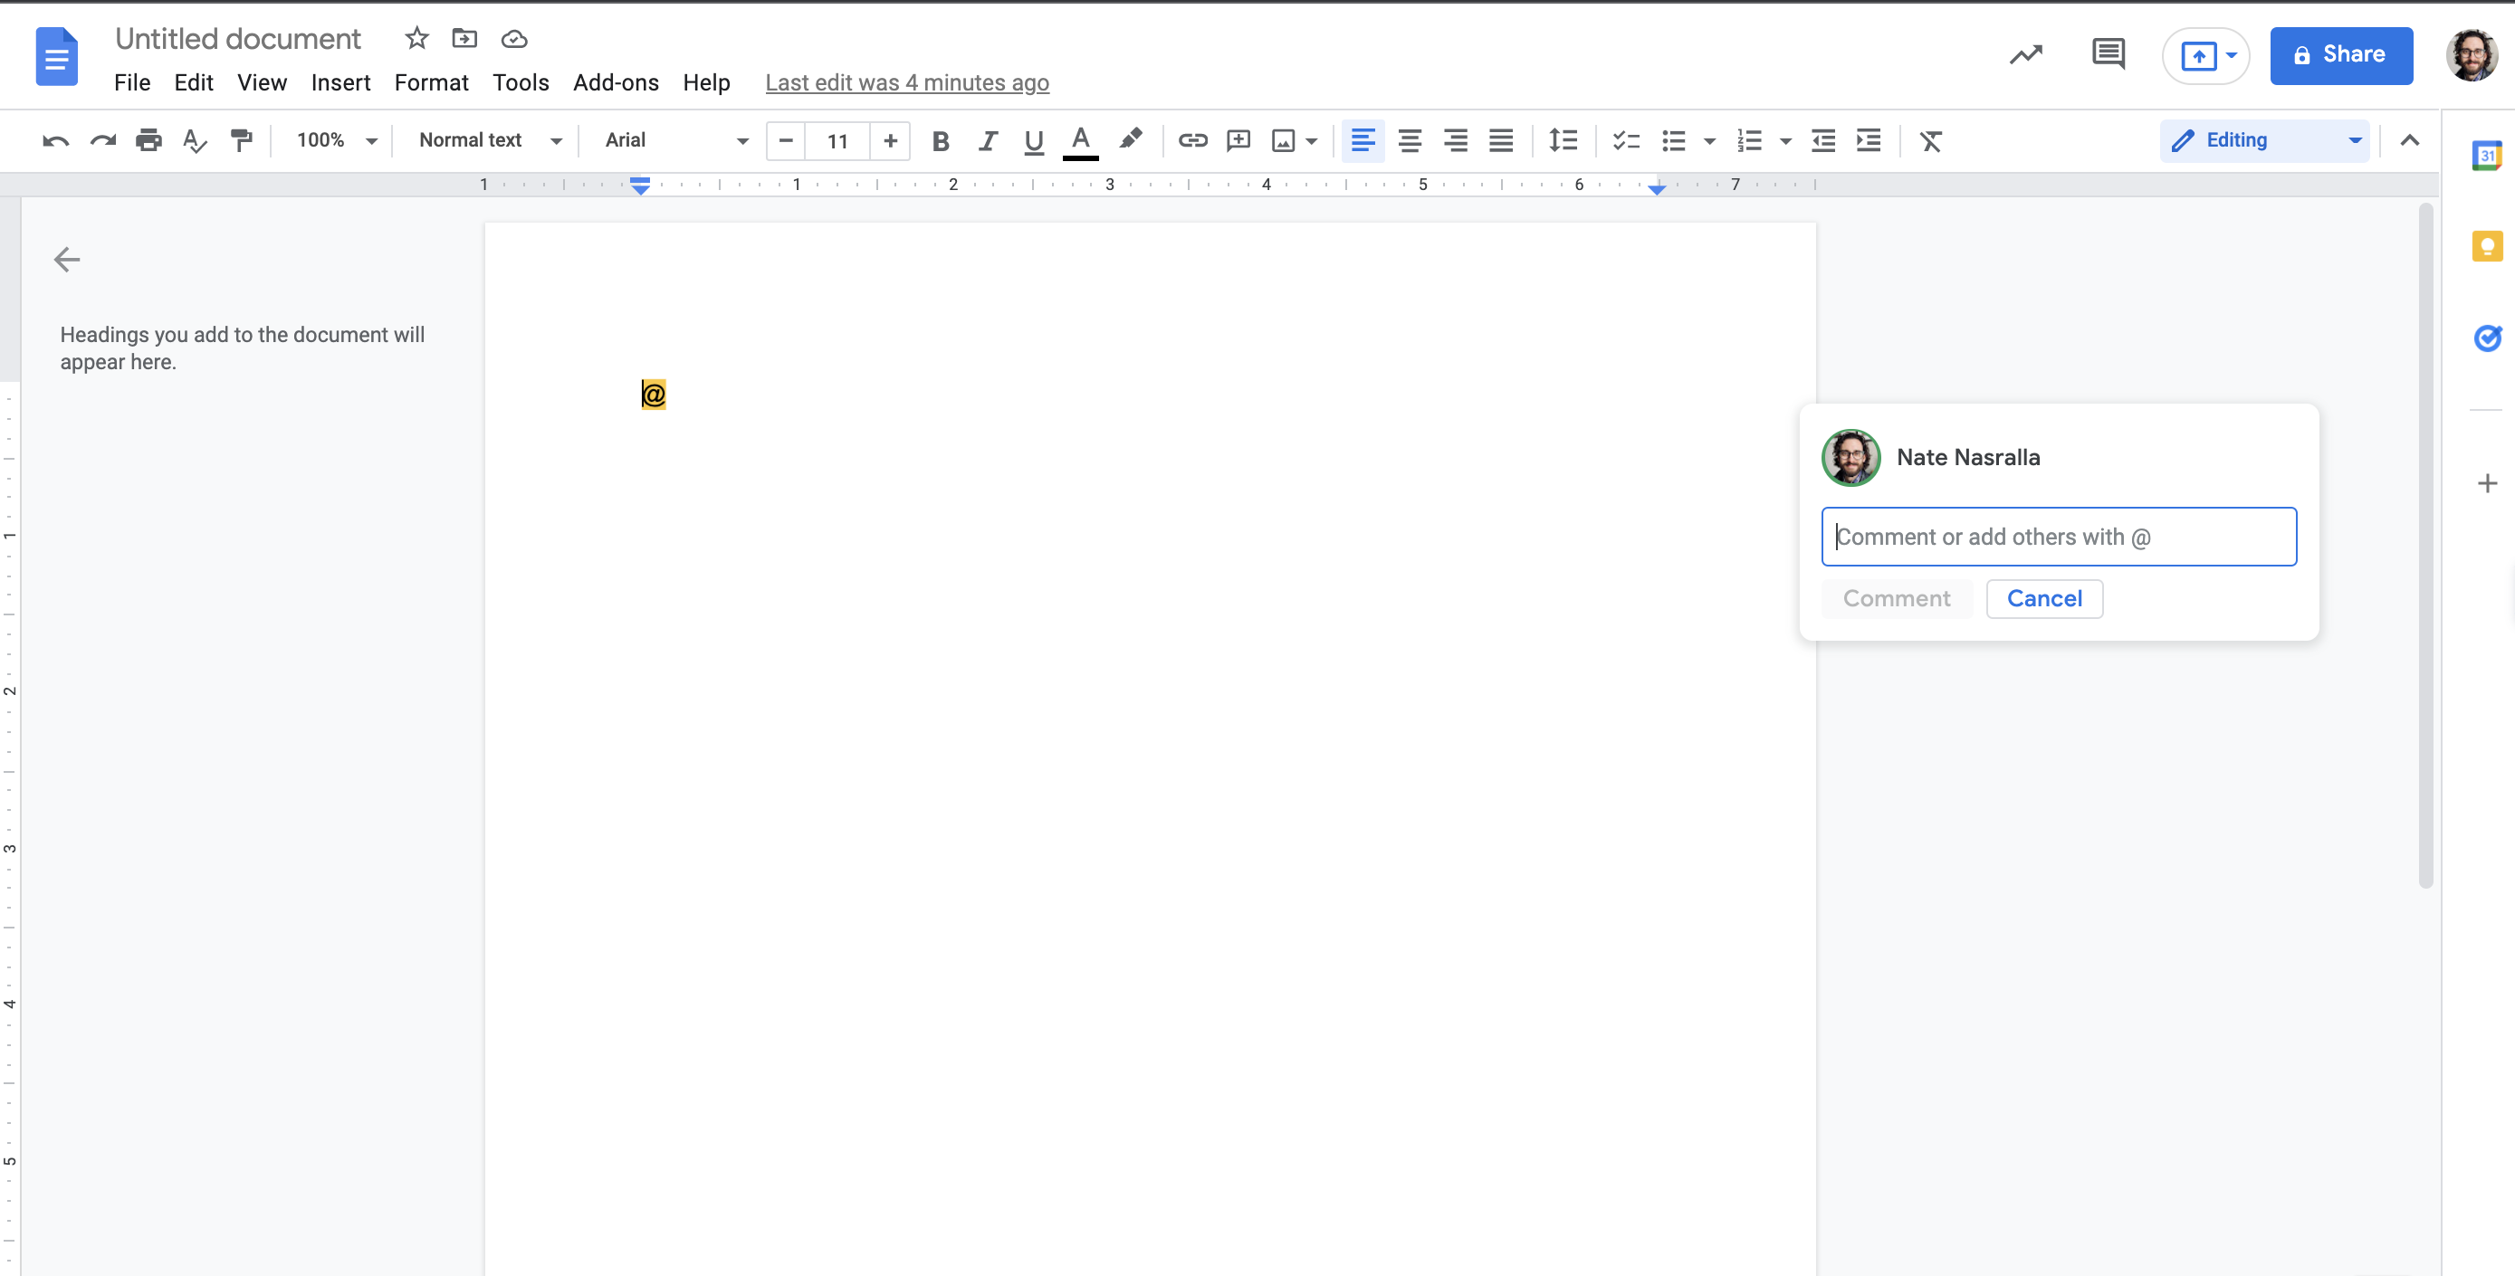Select the Paint format tool
The width and height of the screenshot is (2515, 1276).
[241, 141]
